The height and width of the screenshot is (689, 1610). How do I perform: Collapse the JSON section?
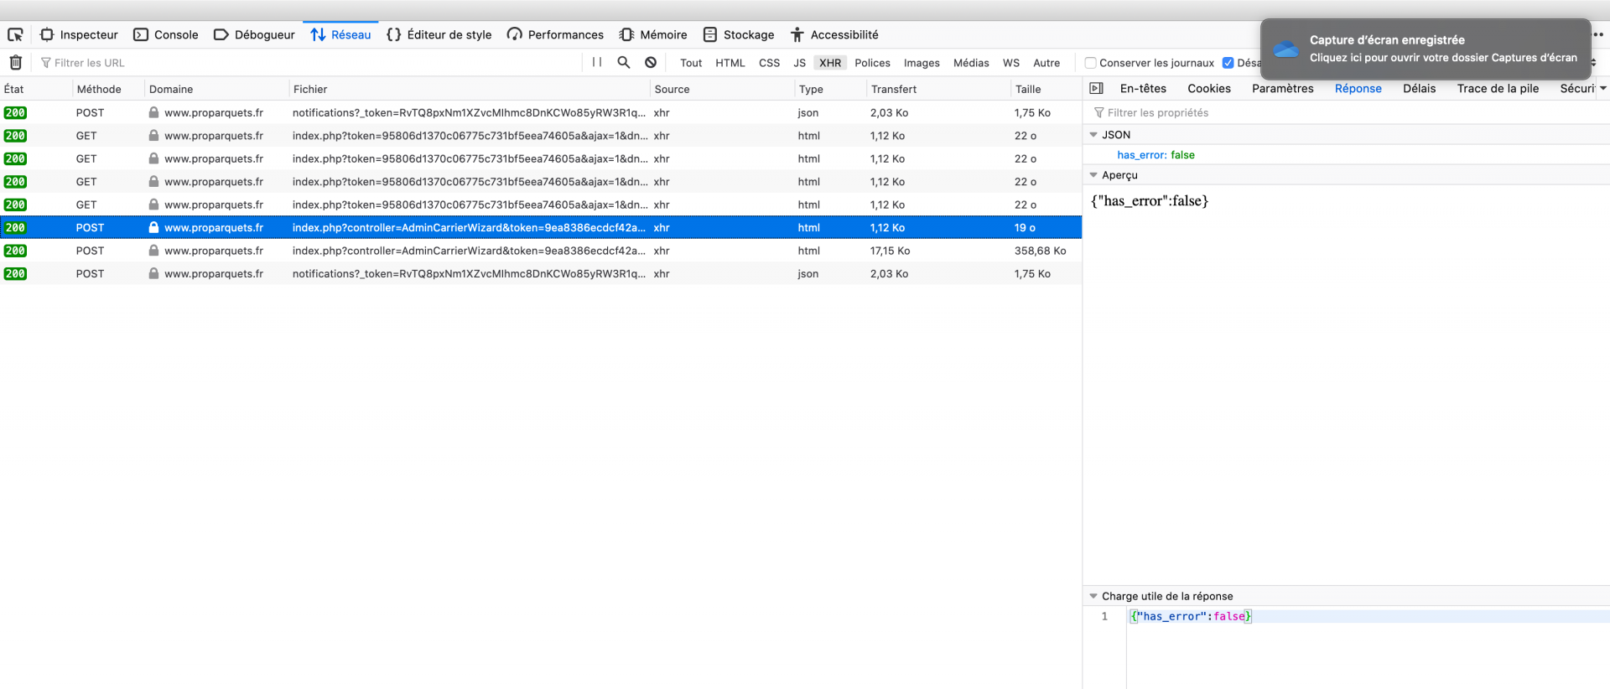1093,134
